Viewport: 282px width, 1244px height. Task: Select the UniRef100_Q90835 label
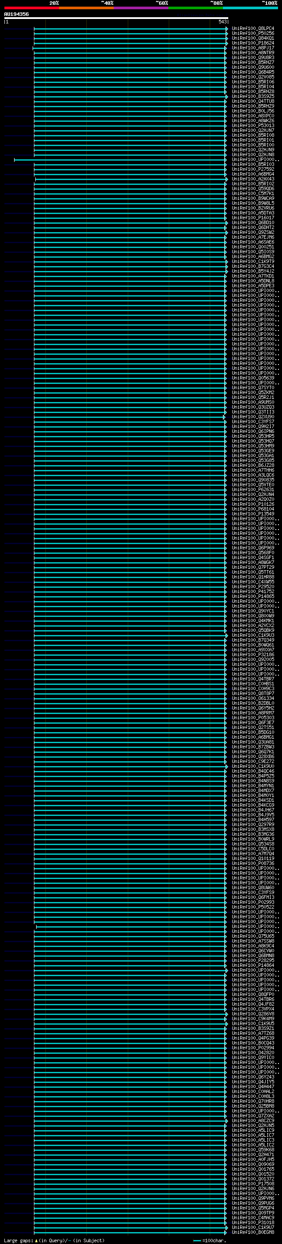click(252, 480)
